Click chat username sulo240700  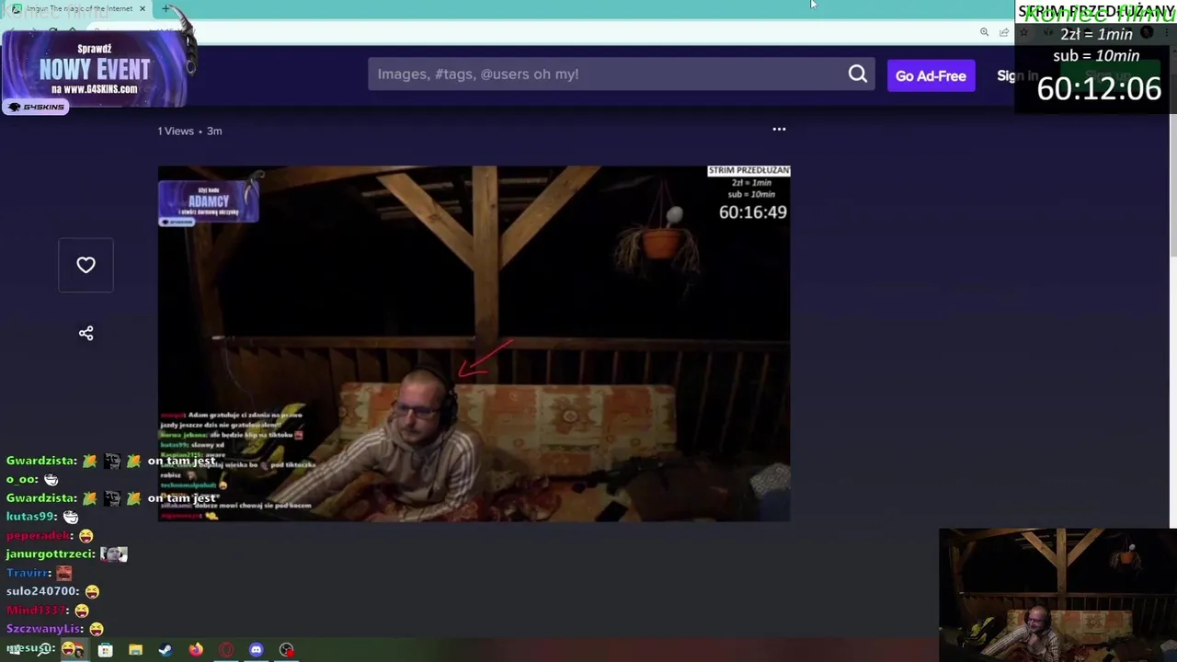42,591
